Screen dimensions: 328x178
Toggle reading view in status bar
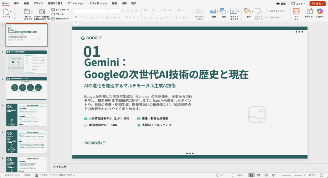click(x=266, y=175)
